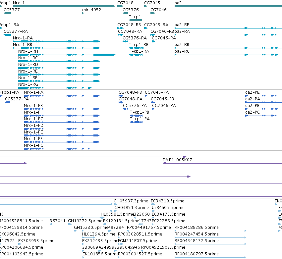Select the CG5376 gene label

click(131, 10)
